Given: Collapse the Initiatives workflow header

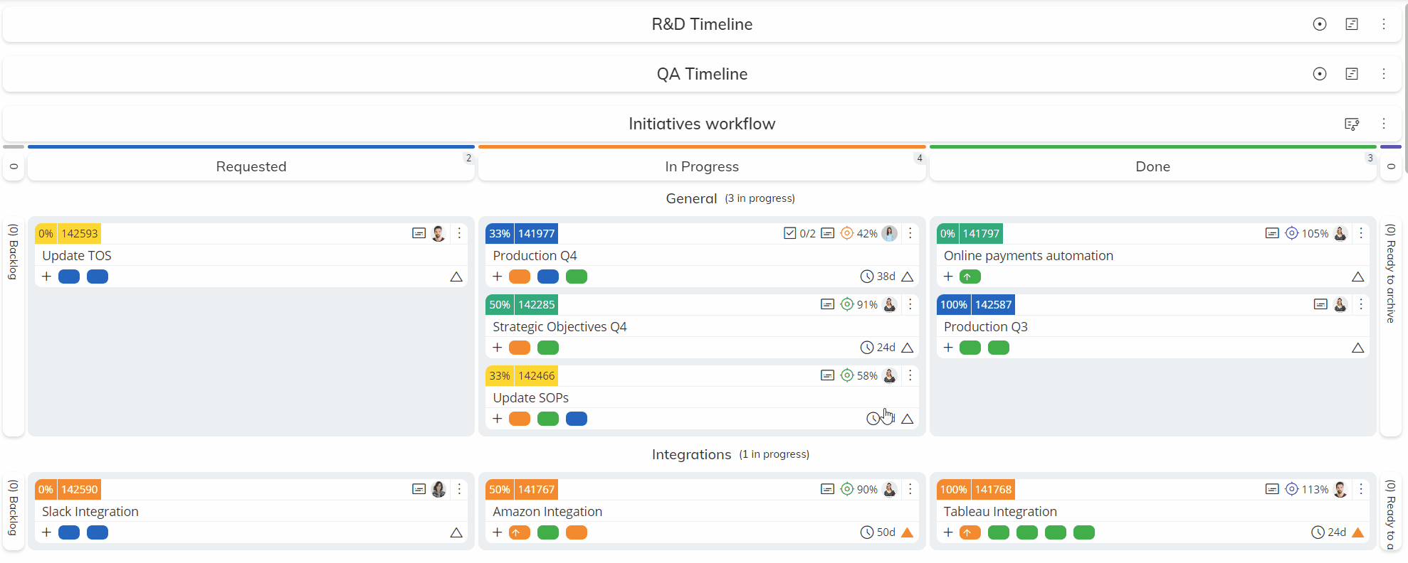Looking at the screenshot, I should pyautogui.click(x=702, y=124).
